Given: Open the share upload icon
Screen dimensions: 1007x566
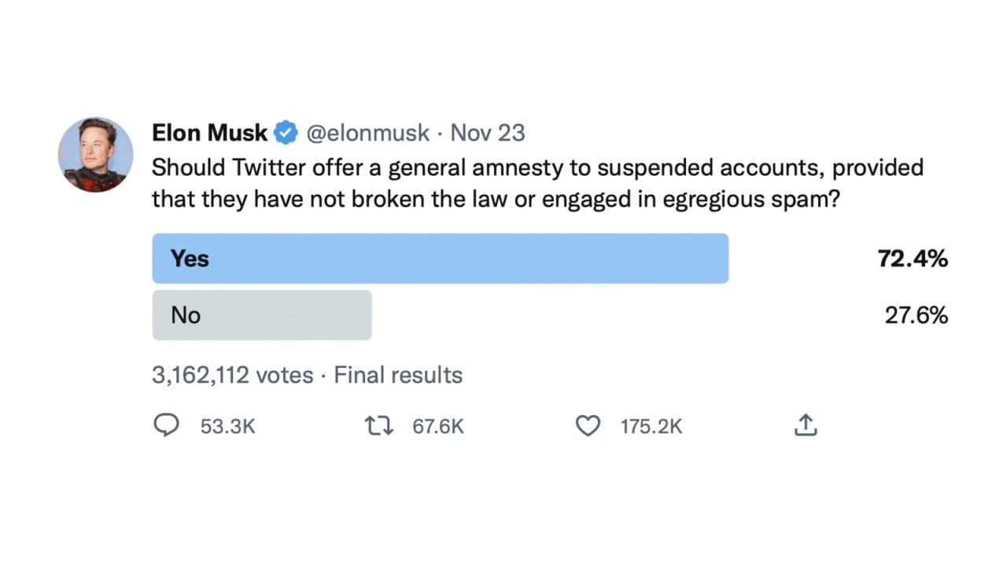Looking at the screenshot, I should (805, 426).
